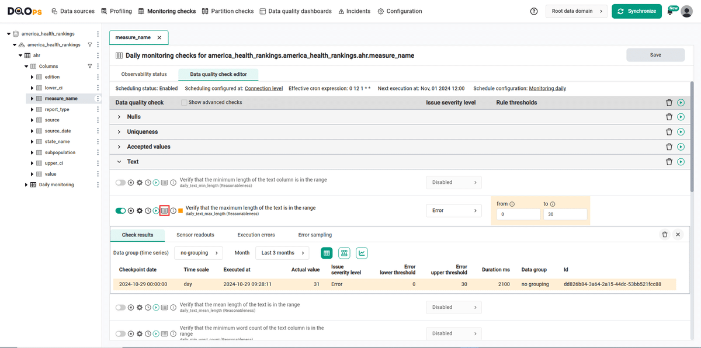Show info icon for daily_text_max_length check
This screenshot has width=701, height=348.
[173, 211]
